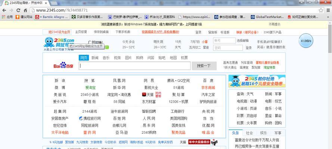Click the 帐号 account input field
Viewport: 332px width, 149px height.
pos(224,41)
